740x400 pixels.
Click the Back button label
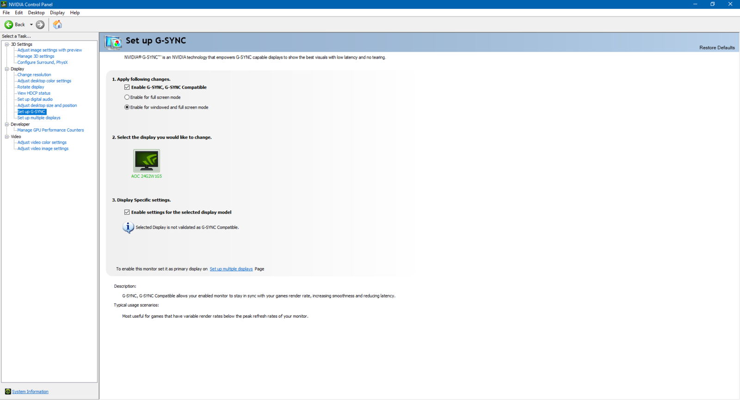point(20,24)
